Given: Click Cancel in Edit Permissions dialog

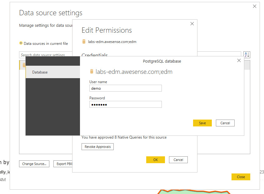Looking at the screenshot, I should tap(178, 160).
